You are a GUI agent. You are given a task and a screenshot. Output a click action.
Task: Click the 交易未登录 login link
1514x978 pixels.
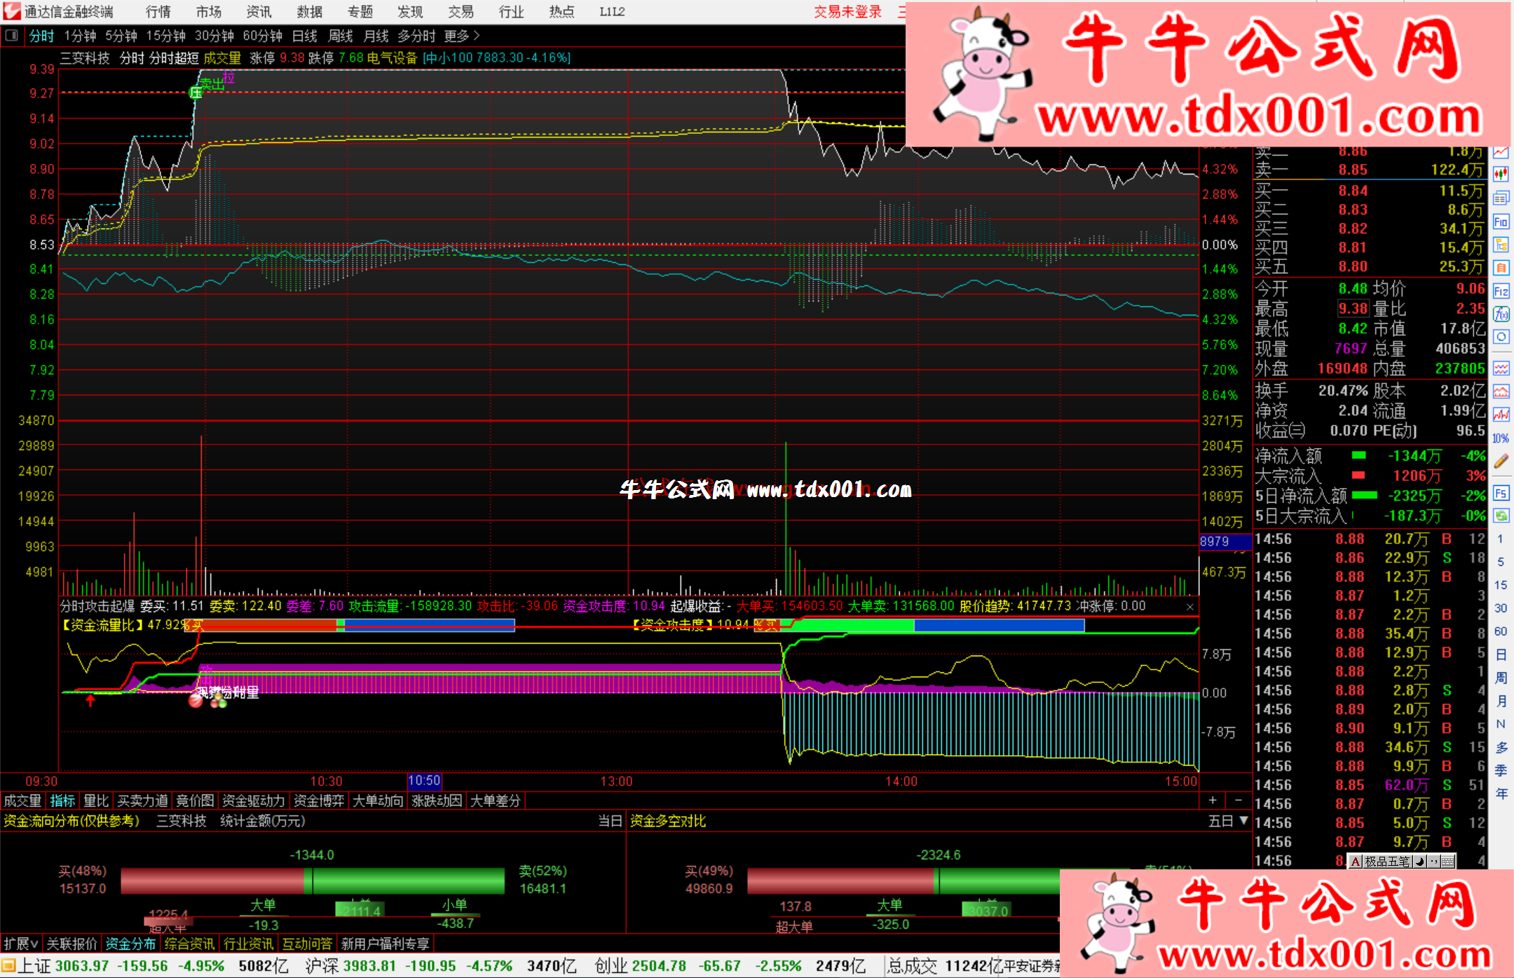click(x=847, y=12)
